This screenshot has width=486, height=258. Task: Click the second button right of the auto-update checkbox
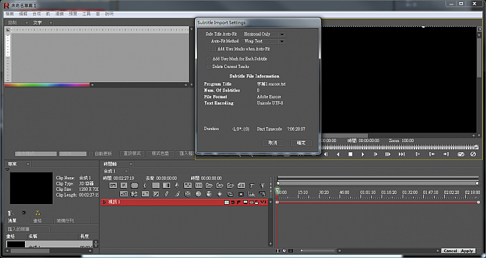tap(160, 154)
